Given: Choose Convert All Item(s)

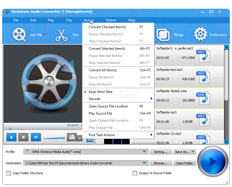Looking at the screenshot, I should 118,70.
